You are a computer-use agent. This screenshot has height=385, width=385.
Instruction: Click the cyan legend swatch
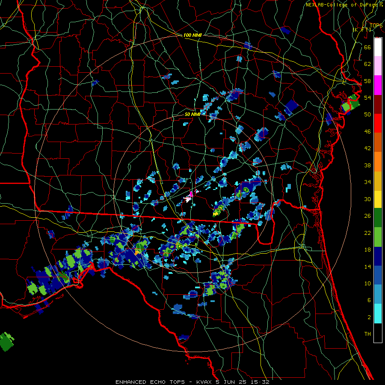point(378,314)
